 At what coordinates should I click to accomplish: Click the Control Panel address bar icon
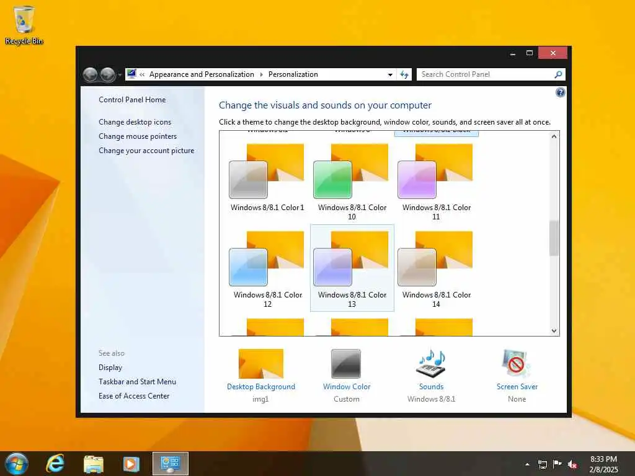(131, 74)
